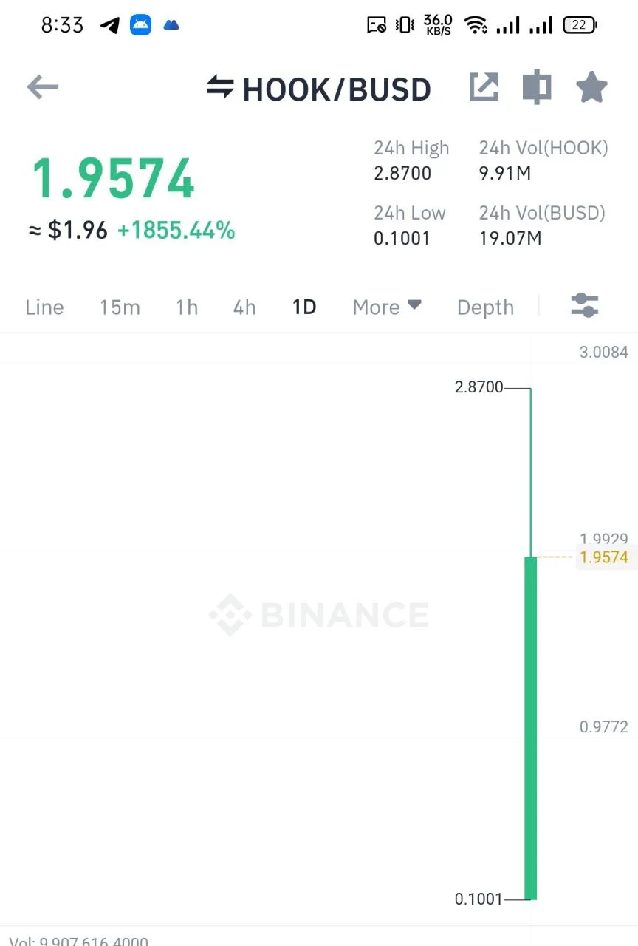
Task: Select the Line chart tab
Action: click(x=44, y=307)
